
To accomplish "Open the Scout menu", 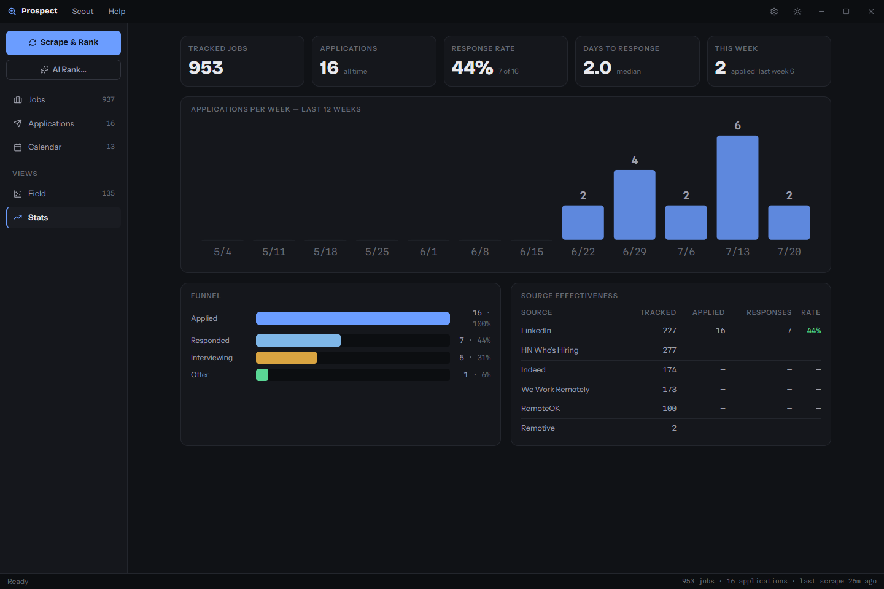I will (83, 12).
